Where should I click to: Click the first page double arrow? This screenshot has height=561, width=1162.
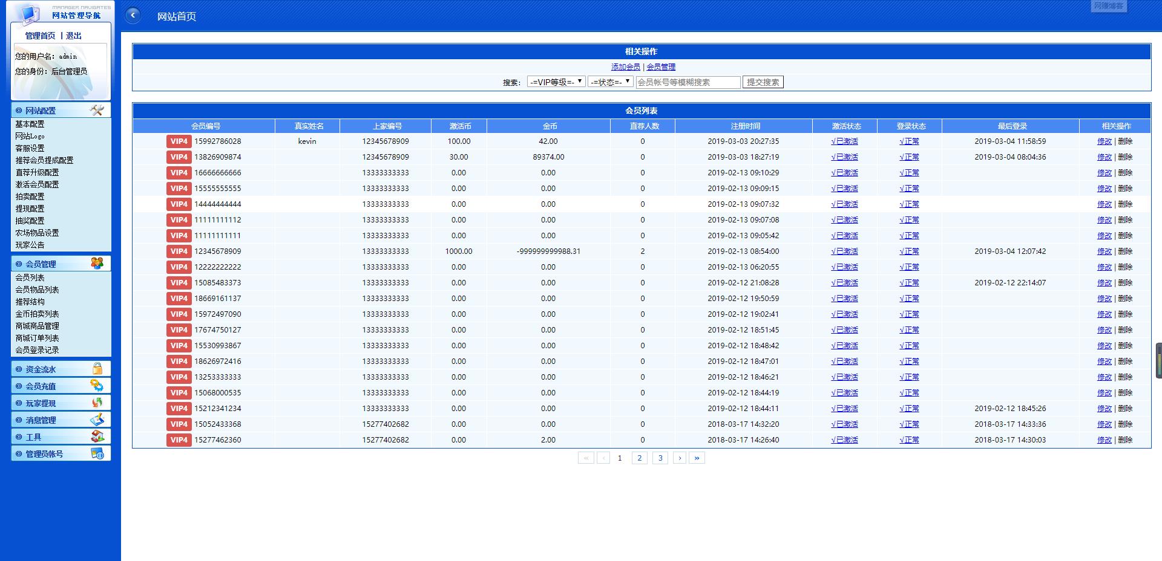[x=586, y=458]
